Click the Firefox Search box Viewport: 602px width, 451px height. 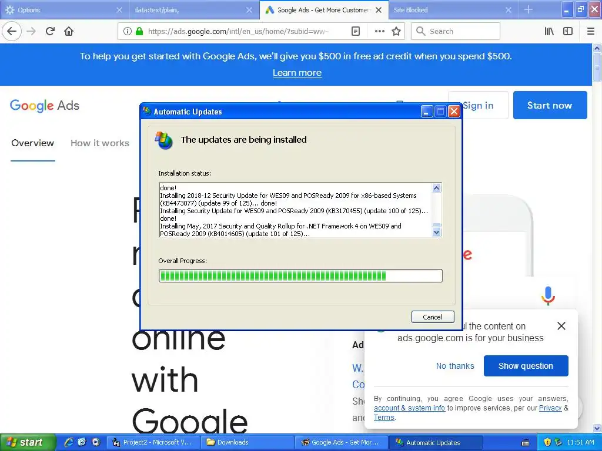tap(456, 31)
